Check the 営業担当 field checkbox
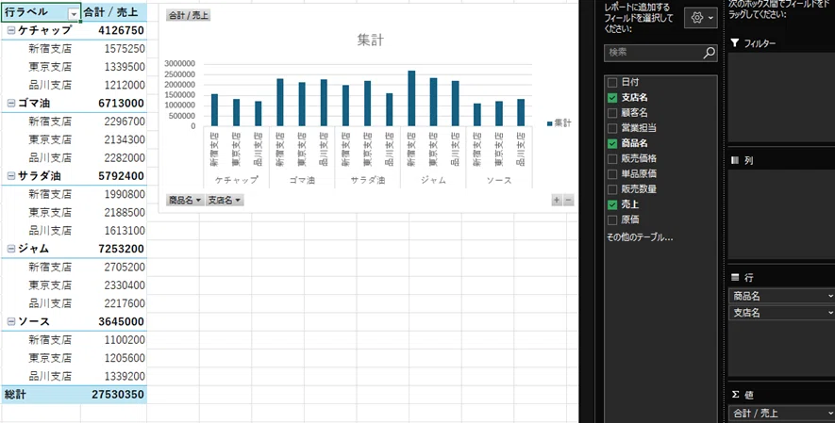The image size is (835, 423). [612, 128]
